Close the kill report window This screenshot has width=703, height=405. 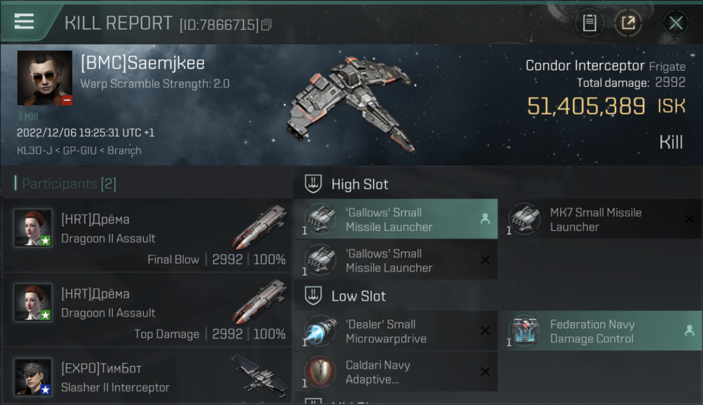click(x=676, y=23)
